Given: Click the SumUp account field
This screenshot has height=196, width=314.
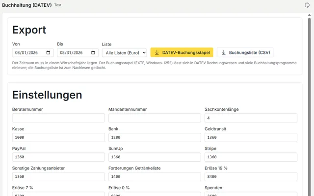Looking at the screenshot, I should pos(155,157).
